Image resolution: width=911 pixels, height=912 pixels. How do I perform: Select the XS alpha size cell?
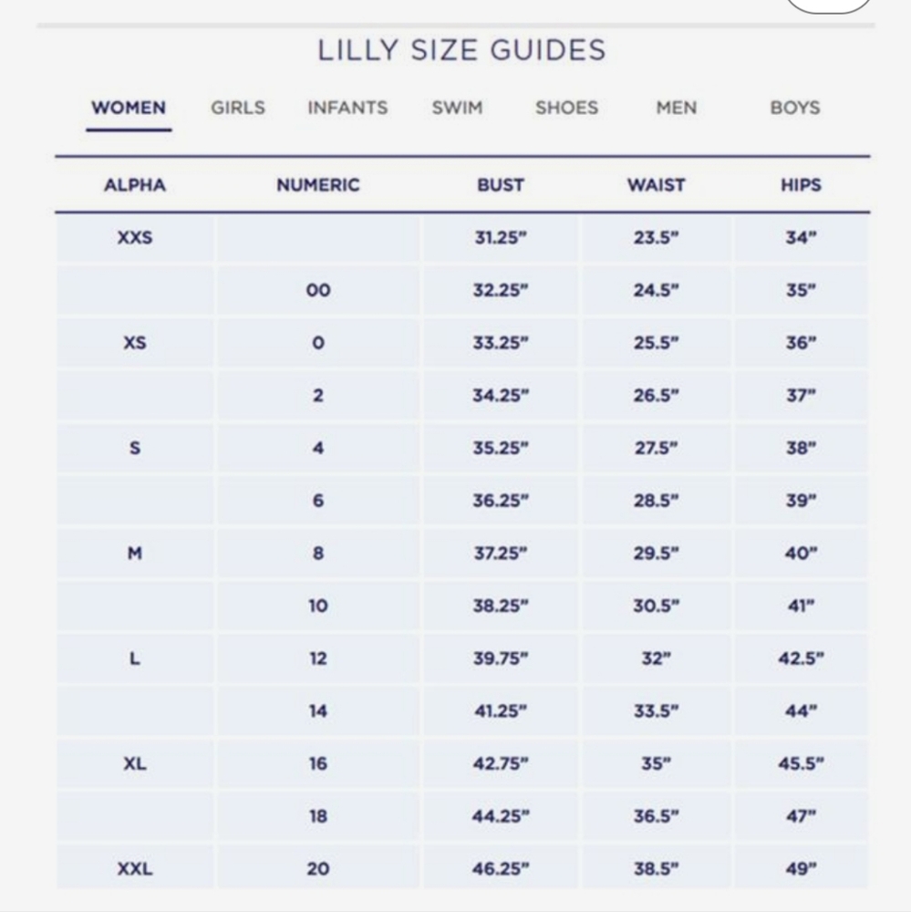pyautogui.click(x=135, y=343)
